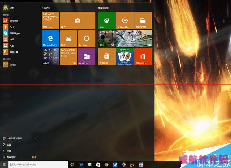Click the Windows Start button
Image resolution: width=231 pixels, height=168 pixels.
[4, 164]
